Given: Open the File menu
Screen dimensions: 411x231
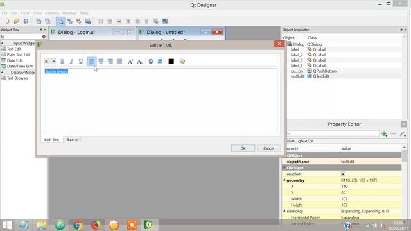Looking at the screenshot, I should point(4,13).
